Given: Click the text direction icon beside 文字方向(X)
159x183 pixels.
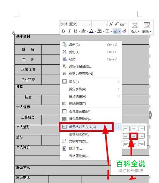Looking at the screenshot, I should click(64, 141).
